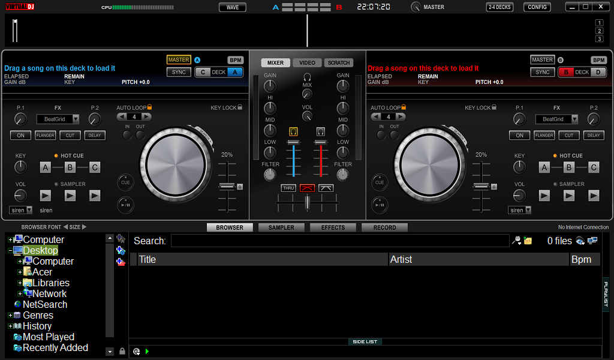Toggle deck B headphone cue icon
The image size is (614, 360).
click(x=321, y=131)
